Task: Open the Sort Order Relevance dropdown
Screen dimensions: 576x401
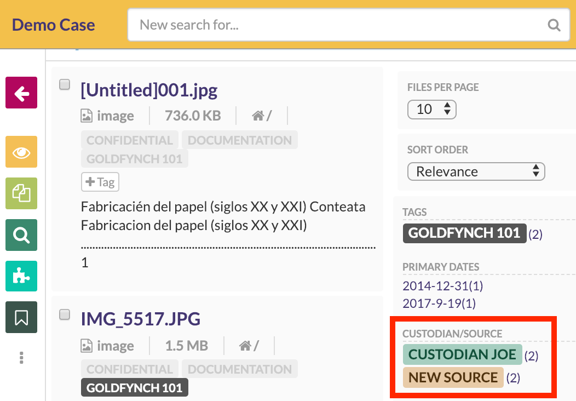Action: (x=476, y=171)
